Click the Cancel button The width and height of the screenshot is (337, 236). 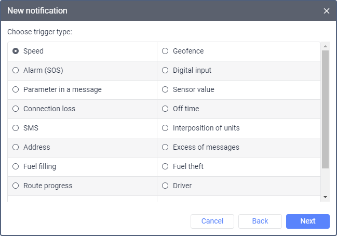[212, 221]
